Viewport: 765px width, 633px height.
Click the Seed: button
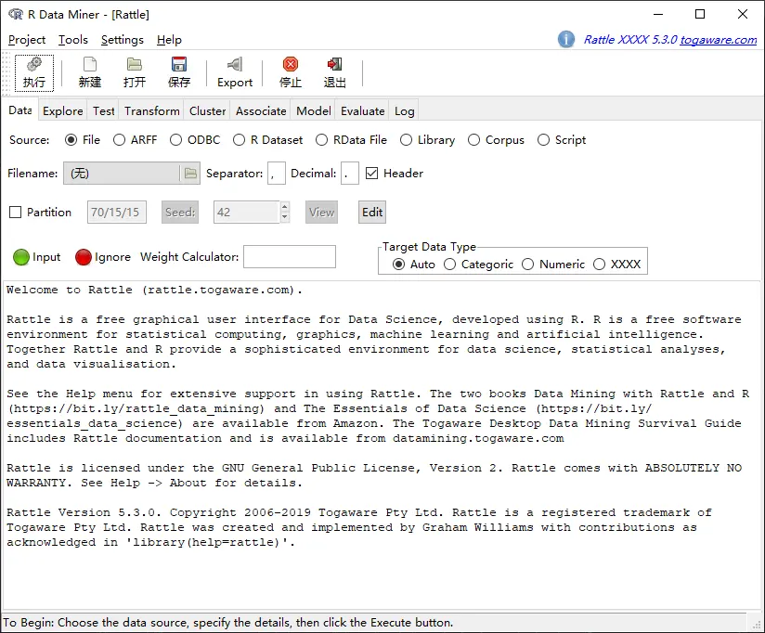click(180, 213)
